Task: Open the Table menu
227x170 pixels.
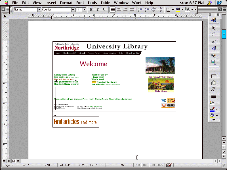Action: tap(105, 3)
